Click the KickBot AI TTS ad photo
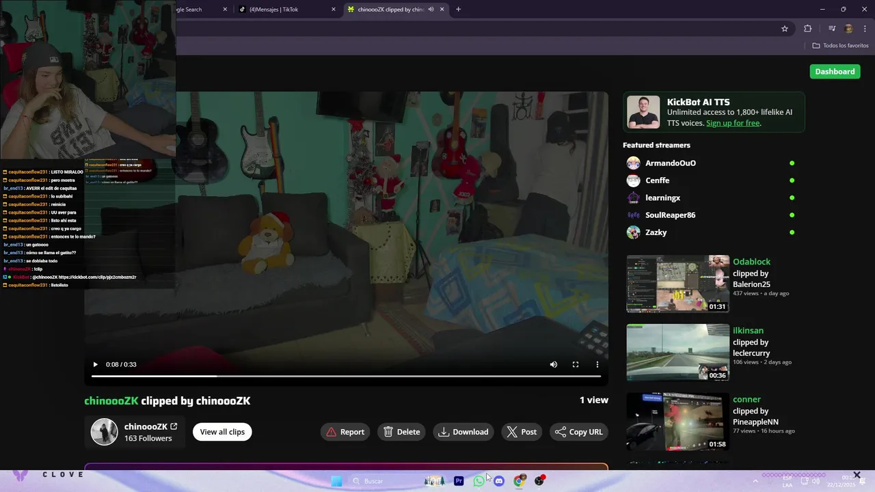 [x=643, y=112]
